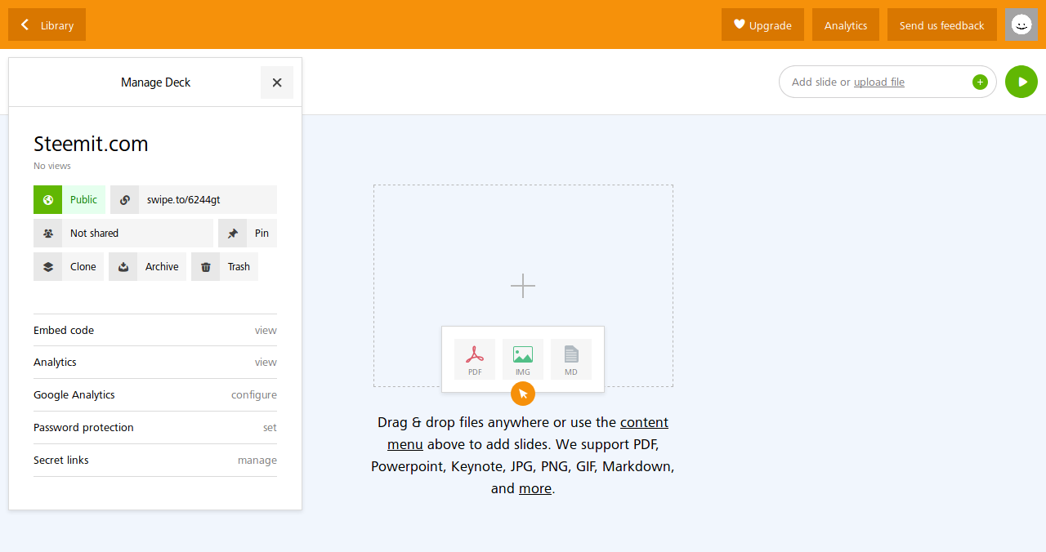Viewport: 1046px width, 552px height.
Task: Open the user avatar menu
Action: 1021,24
